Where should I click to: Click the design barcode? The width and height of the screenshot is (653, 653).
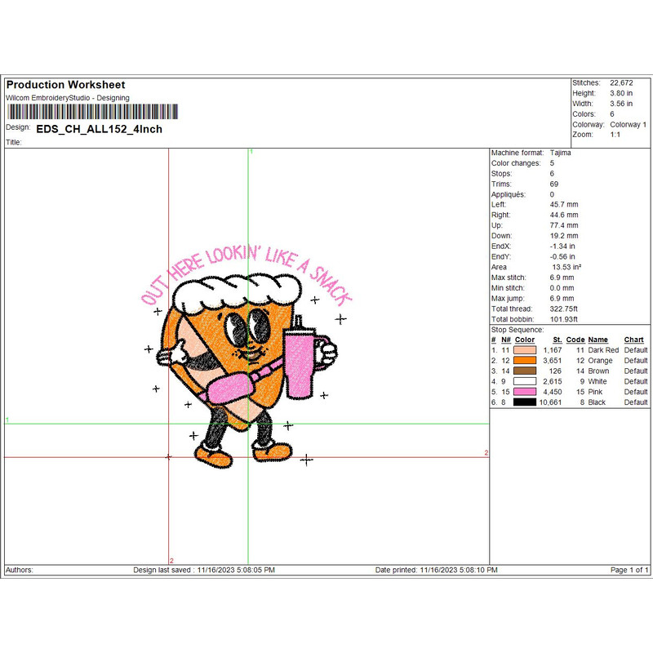tap(91, 113)
